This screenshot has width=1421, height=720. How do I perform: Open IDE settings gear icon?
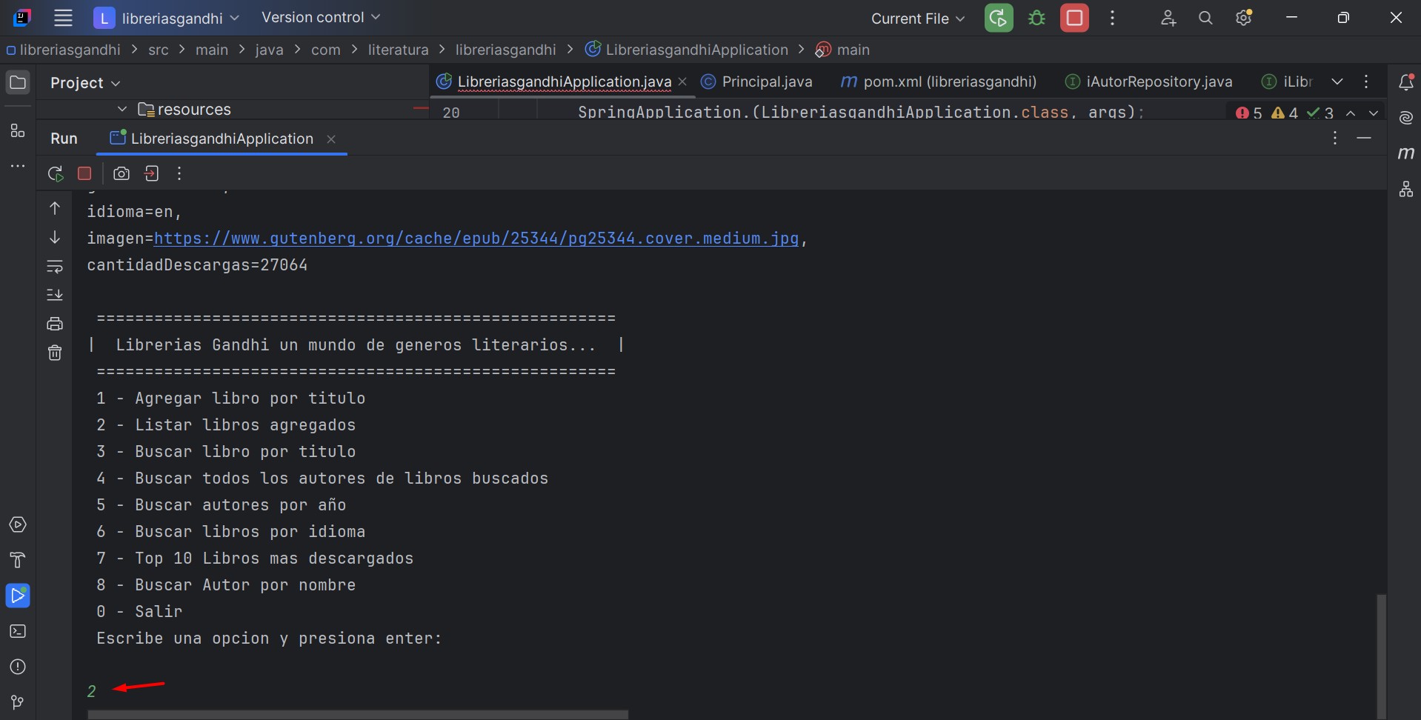tap(1244, 18)
